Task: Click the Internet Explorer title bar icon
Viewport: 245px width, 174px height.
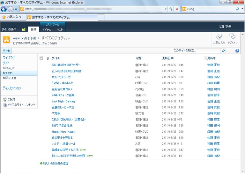Action: coord(2,2)
